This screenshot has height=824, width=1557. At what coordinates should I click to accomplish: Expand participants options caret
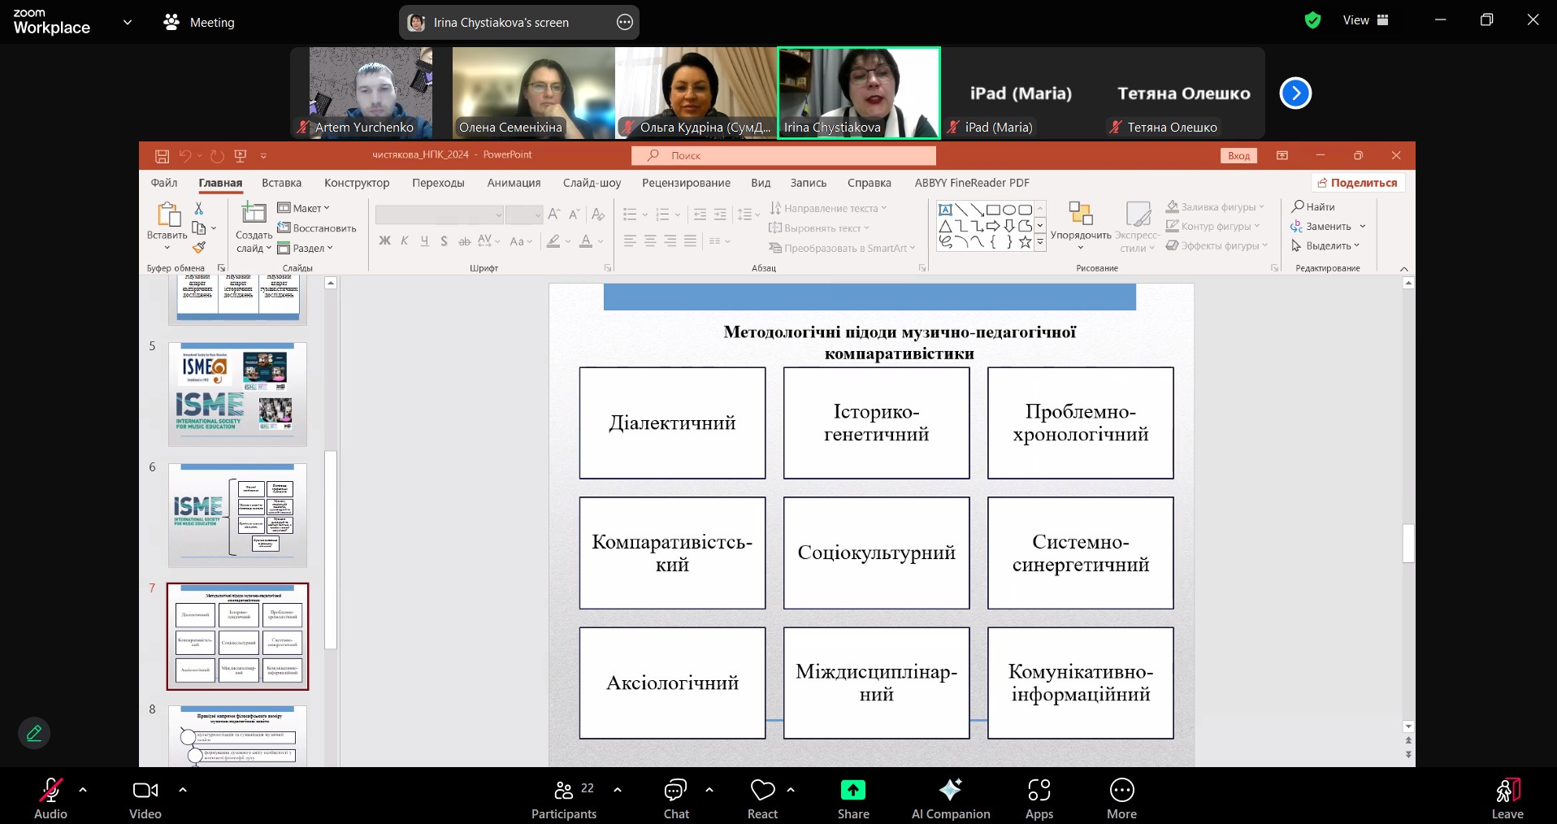click(x=618, y=789)
